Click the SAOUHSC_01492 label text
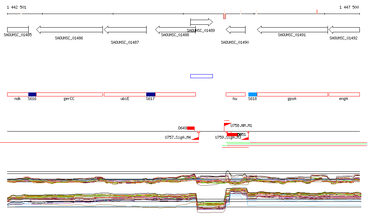Viewport: 367px width, 219px height. [343, 38]
